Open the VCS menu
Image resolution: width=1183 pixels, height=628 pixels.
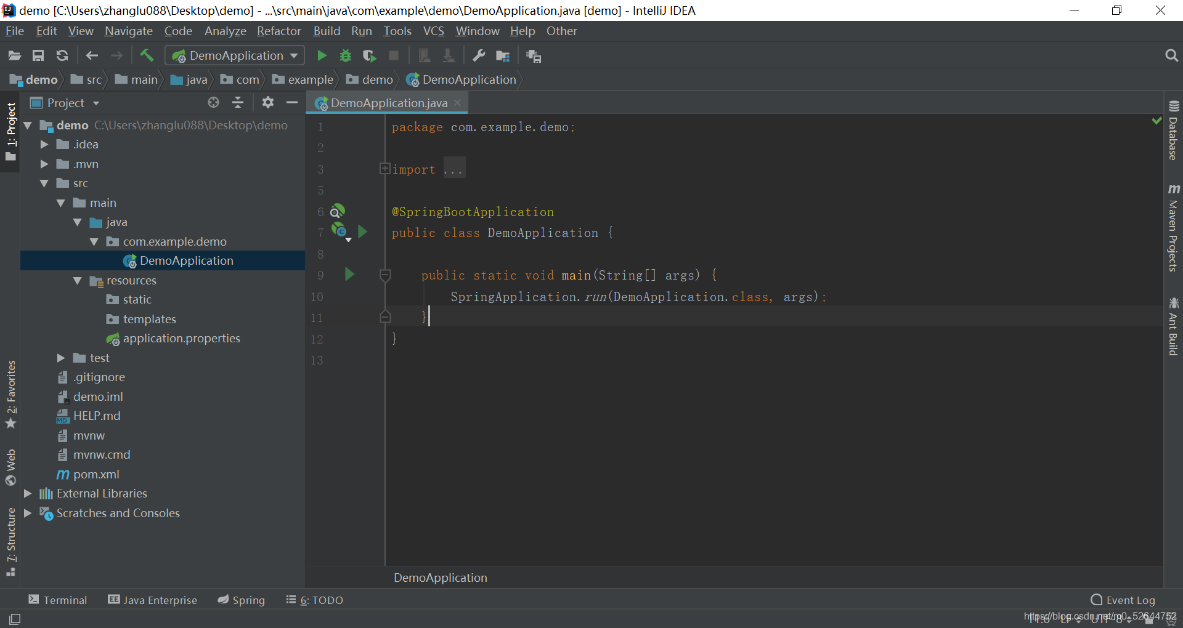tap(433, 31)
